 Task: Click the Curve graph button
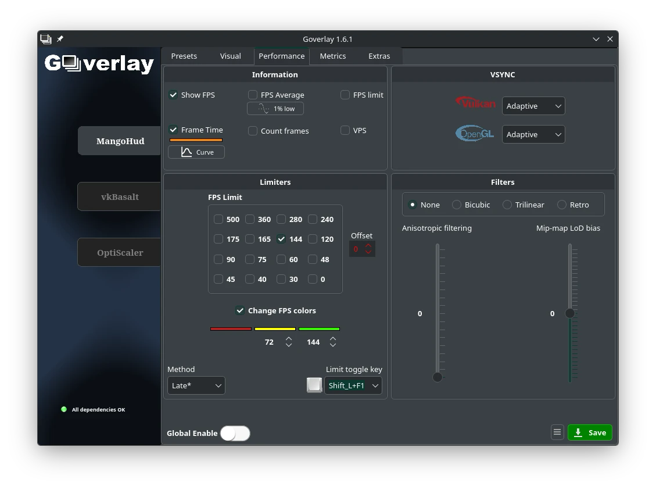point(196,152)
